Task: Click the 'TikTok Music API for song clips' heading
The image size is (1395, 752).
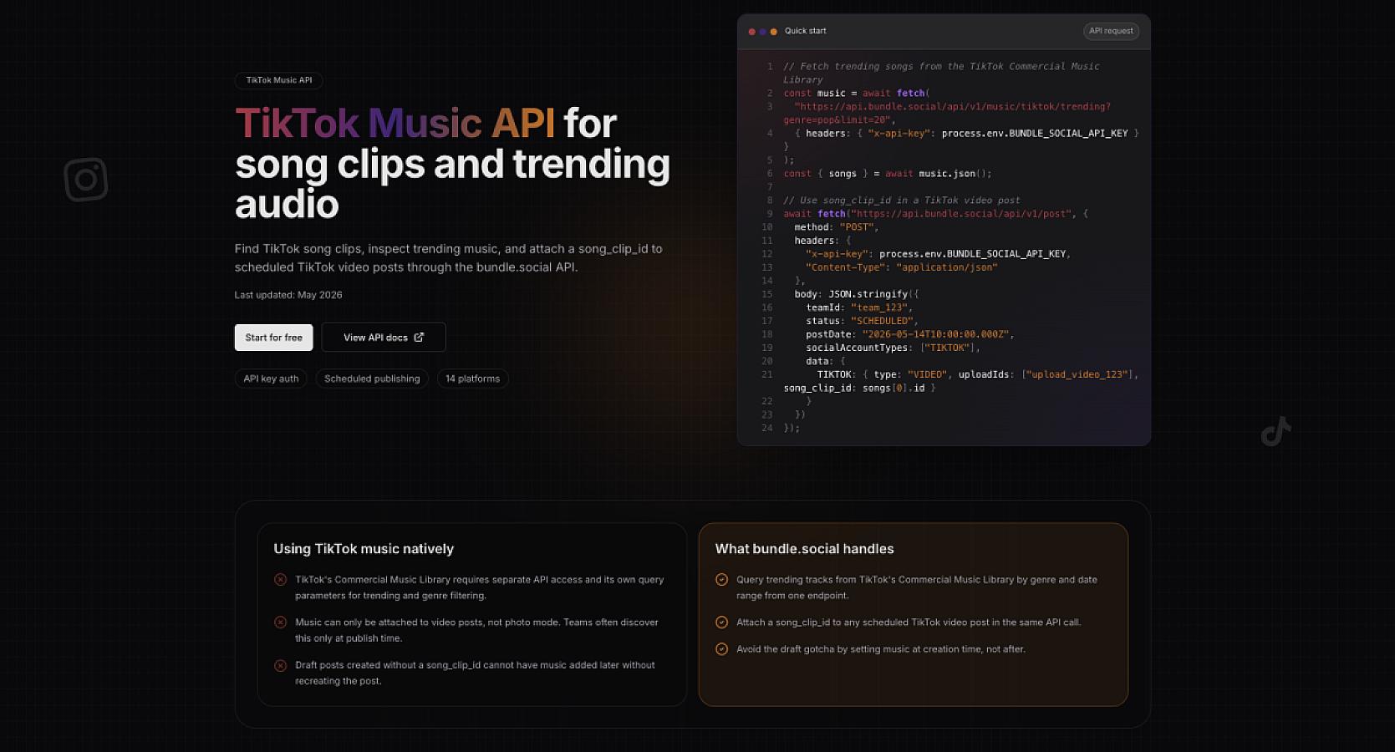Action: [452, 164]
